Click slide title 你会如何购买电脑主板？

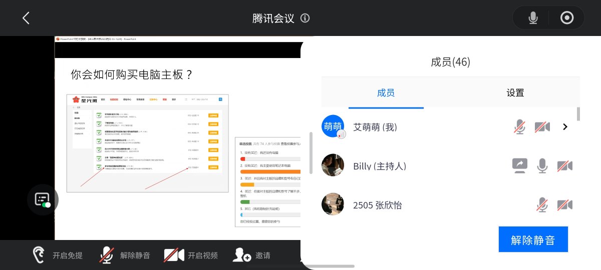point(132,75)
